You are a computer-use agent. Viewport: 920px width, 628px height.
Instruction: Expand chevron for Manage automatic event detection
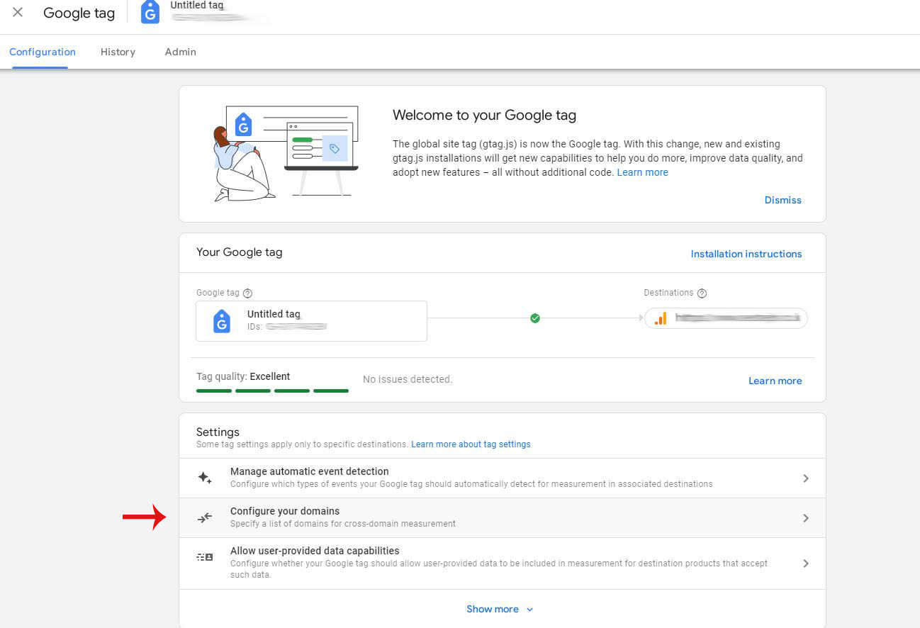(x=806, y=478)
